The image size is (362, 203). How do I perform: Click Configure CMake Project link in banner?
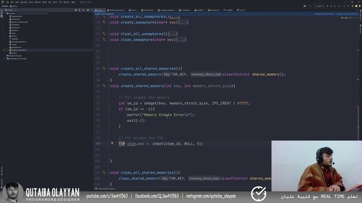coord(324,14)
